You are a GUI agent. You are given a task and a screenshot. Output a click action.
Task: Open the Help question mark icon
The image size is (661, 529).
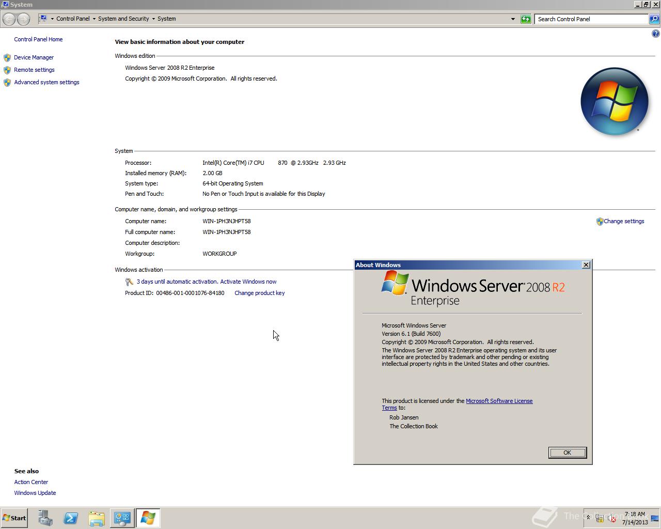pyautogui.click(x=655, y=34)
